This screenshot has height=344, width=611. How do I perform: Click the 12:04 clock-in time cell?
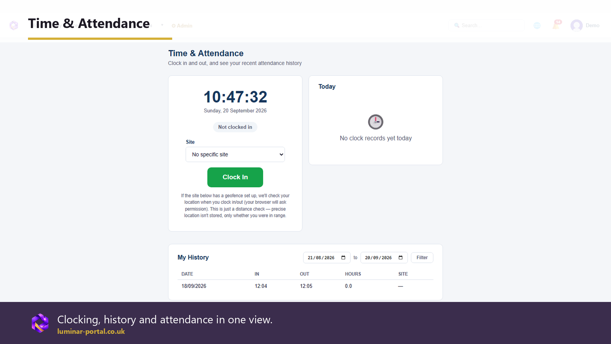tap(261, 286)
